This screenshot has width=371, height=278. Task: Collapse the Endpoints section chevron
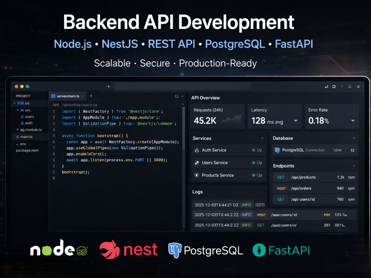[354, 166]
